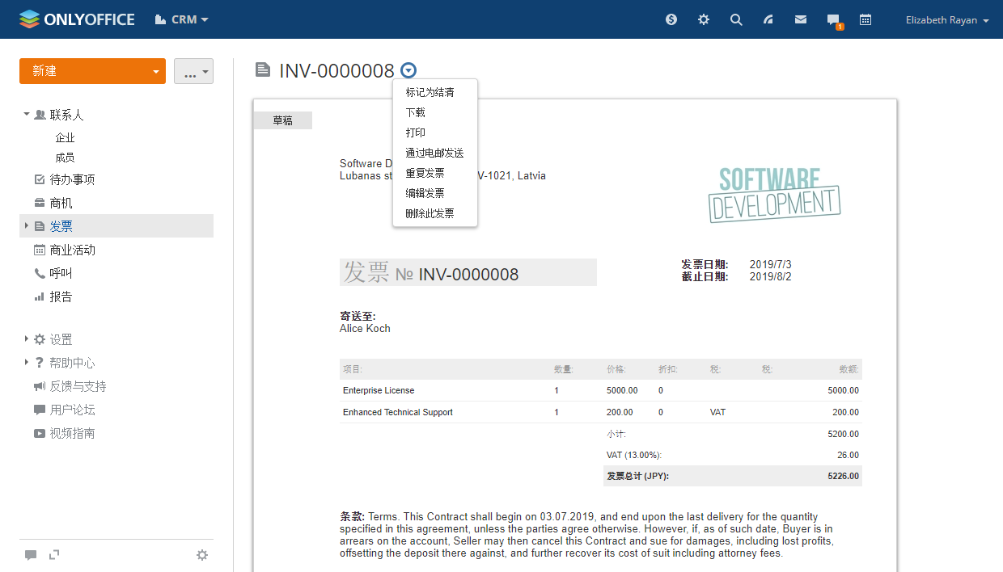Open the CRM module dropdown

pos(182,19)
